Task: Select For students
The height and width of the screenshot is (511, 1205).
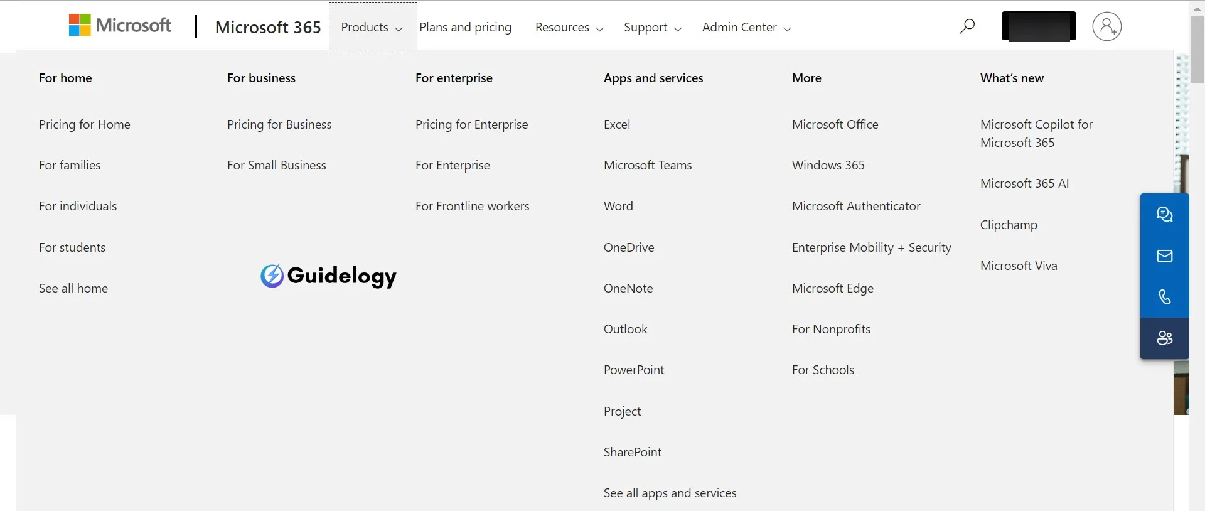Action: coord(72,247)
